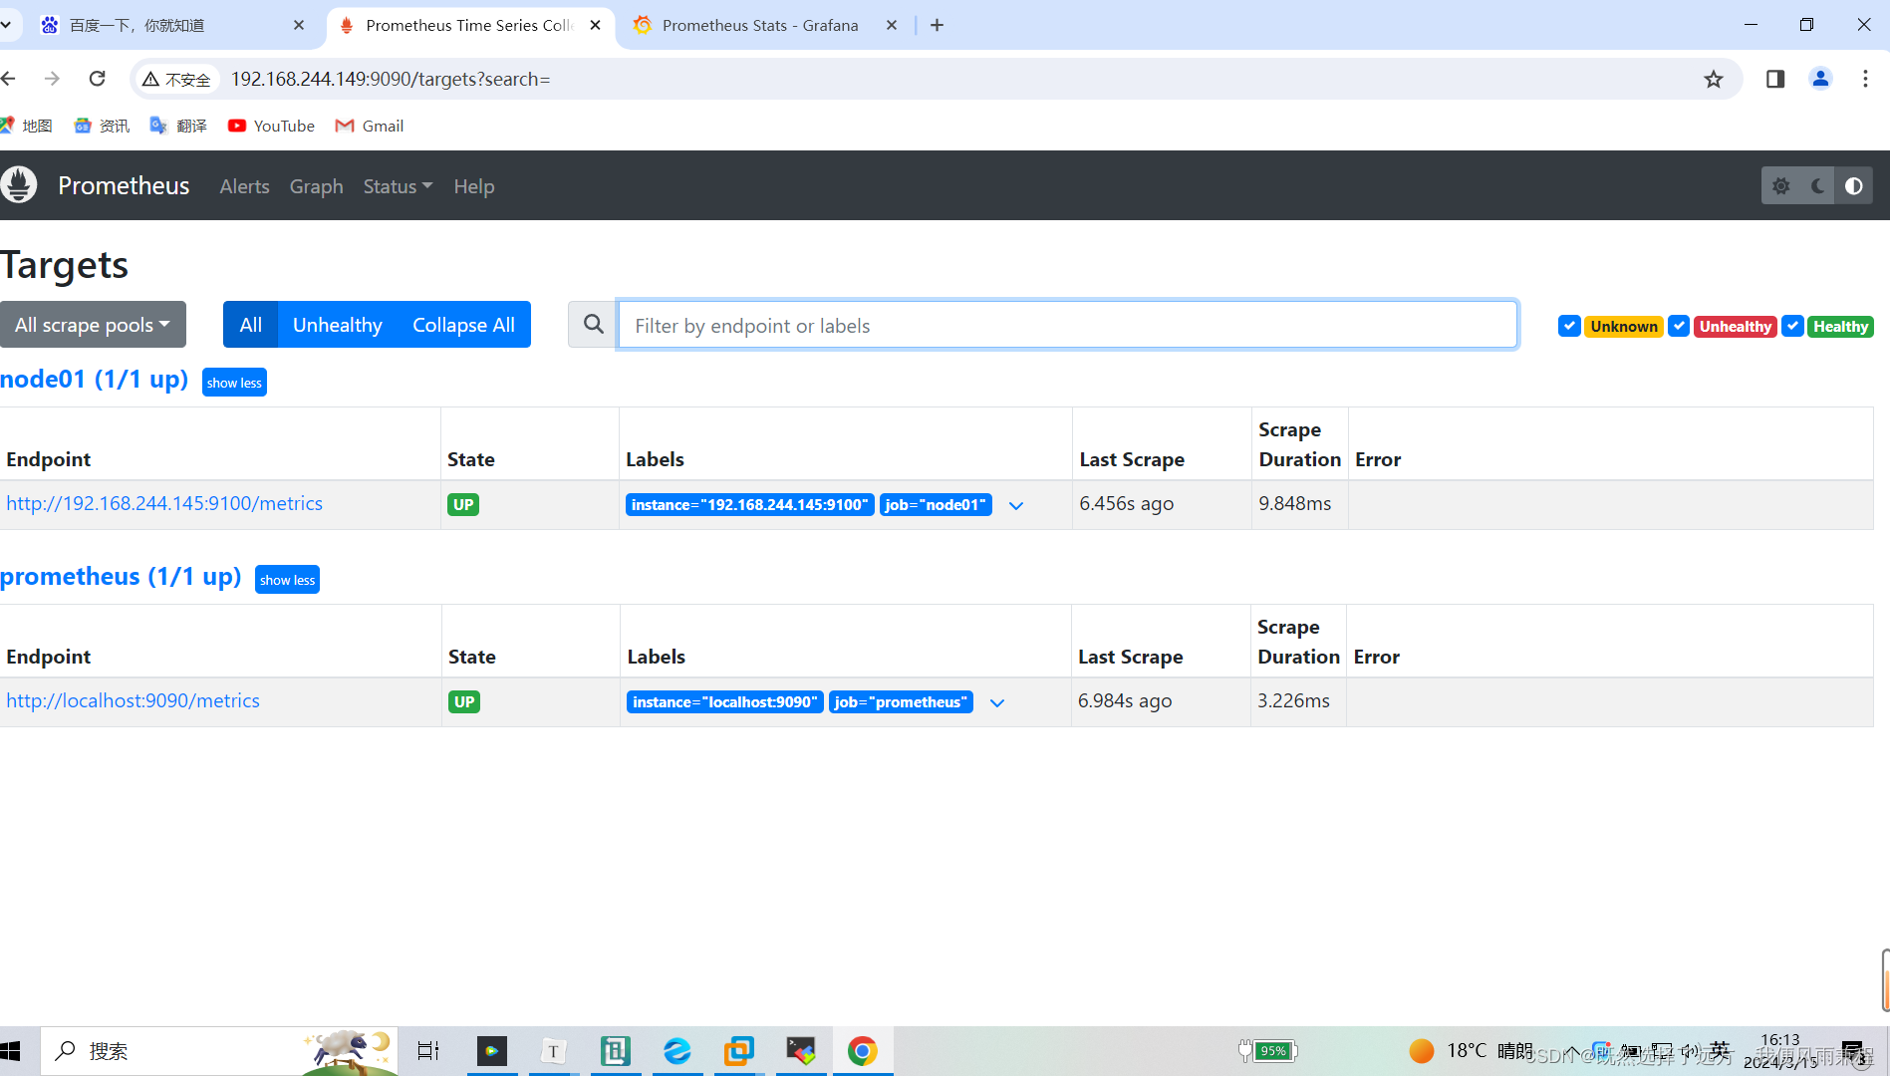Open the Chrome profile avatar icon

click(x=1820, y=79)
